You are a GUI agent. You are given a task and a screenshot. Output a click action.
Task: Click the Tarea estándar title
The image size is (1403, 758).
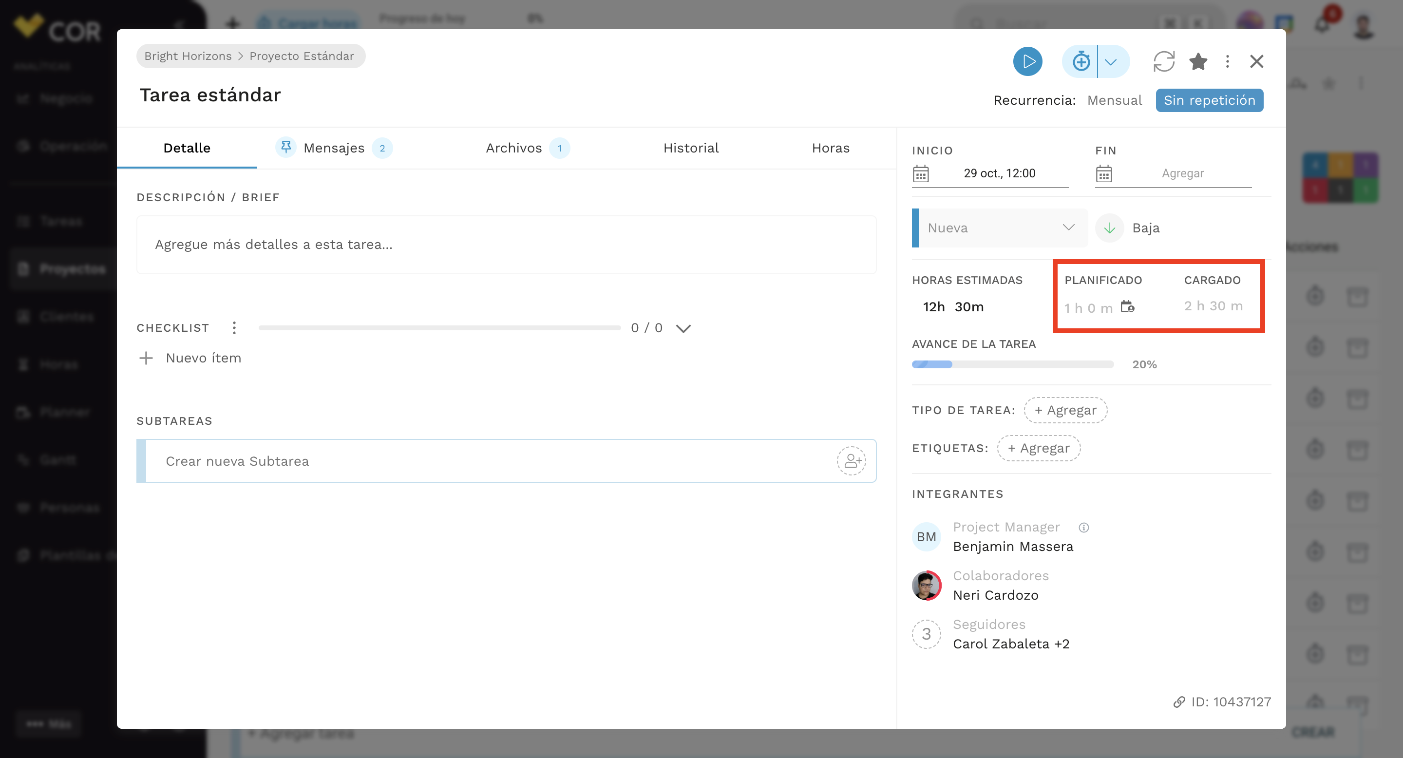click(210, 95)
